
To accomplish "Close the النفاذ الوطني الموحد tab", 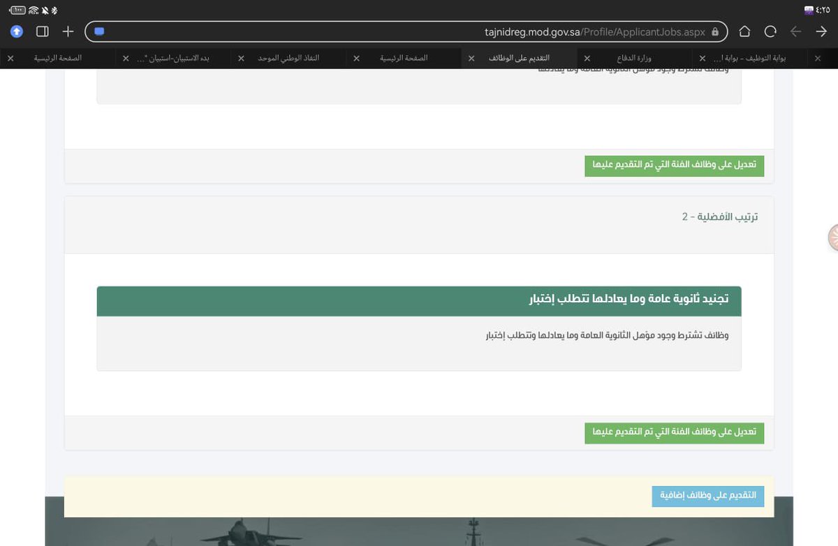I will coord(241,59).
